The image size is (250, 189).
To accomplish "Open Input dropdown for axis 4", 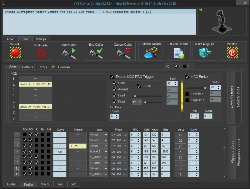I will pos(99,135).
